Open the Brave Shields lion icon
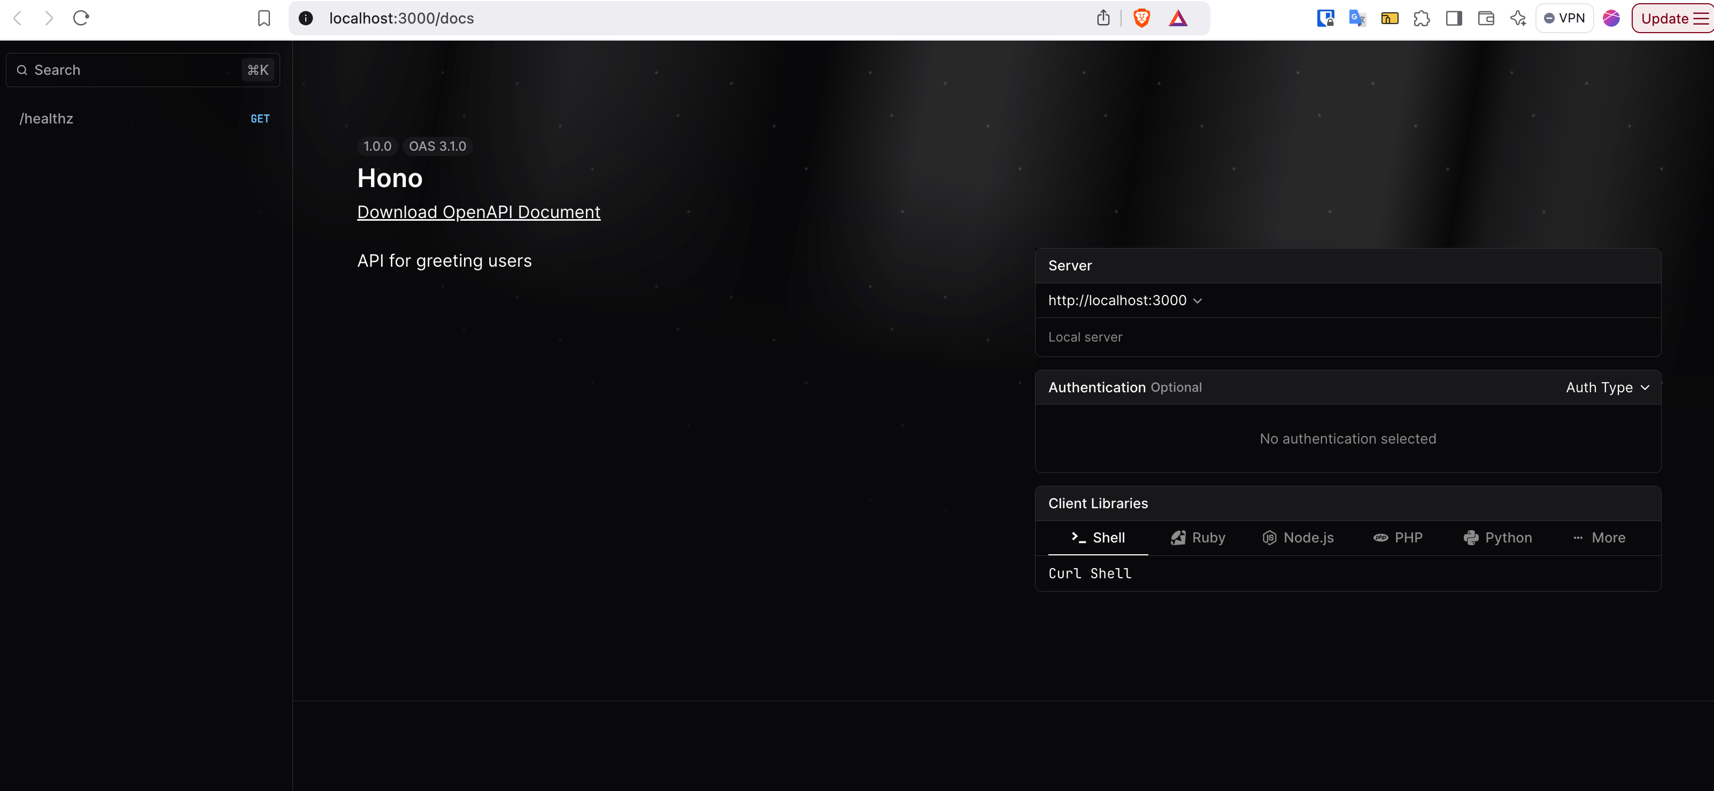 coord(1142,18)
